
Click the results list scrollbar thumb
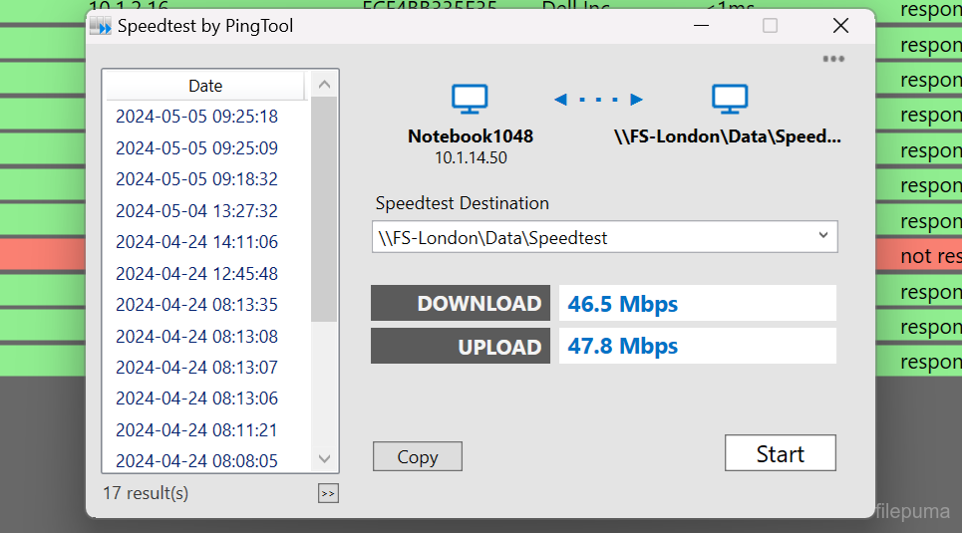[324, 209]
